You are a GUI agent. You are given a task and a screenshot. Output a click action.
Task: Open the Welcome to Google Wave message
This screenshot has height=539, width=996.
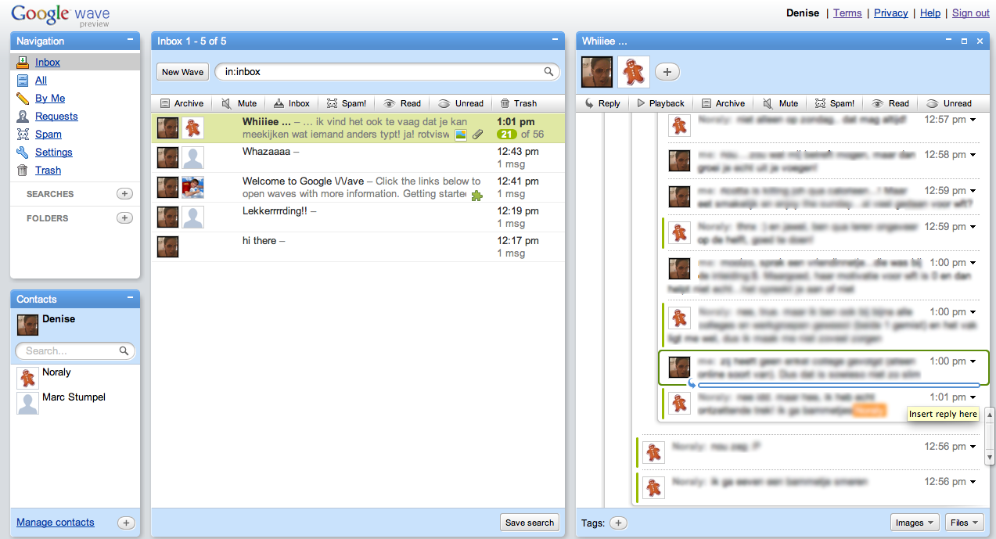(358, 188)
